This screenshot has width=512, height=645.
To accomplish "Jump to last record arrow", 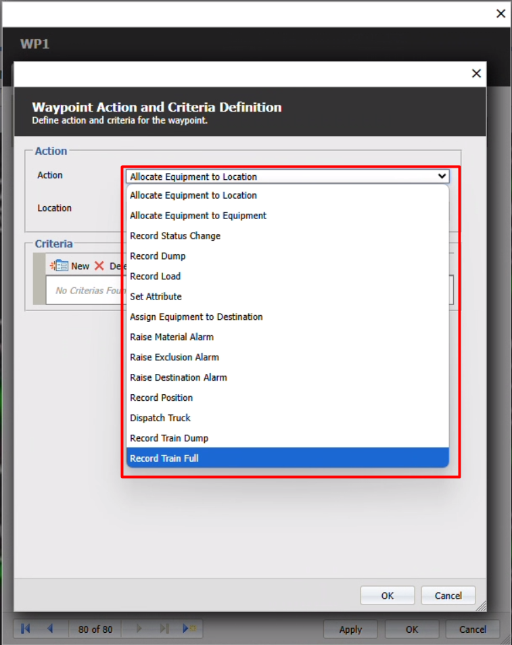I will pyautogui.click(x=164, y=629).
